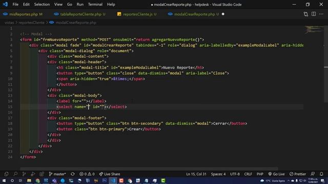Open the Windows Start button
This screenshot has width=328, height=184.
coord(4,180)
